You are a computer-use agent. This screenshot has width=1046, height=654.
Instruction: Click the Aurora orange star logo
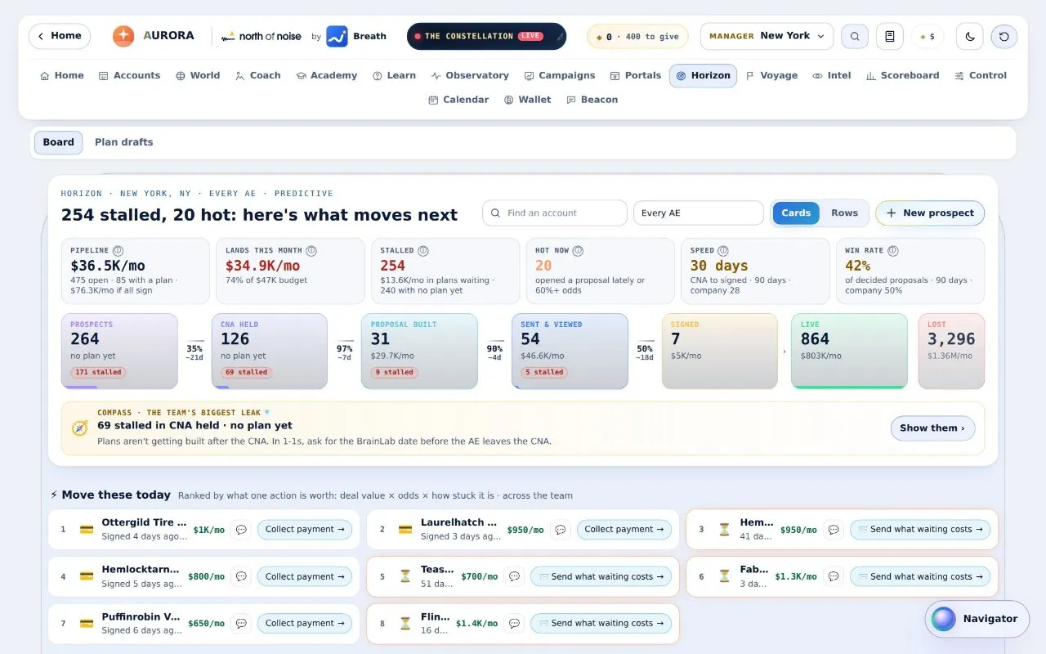point(123,36)
